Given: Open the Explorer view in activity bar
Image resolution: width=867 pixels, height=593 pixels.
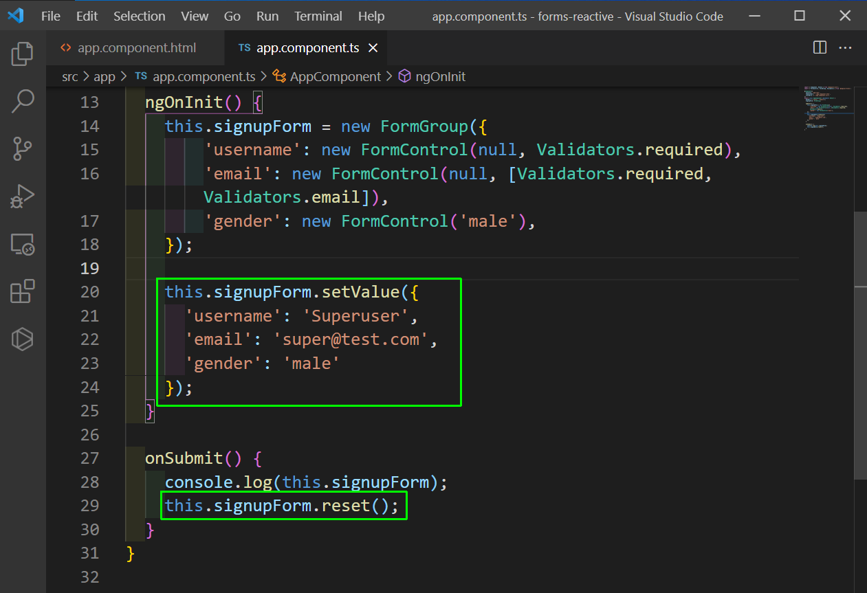Looking at the screenshot, I should 23,54.
